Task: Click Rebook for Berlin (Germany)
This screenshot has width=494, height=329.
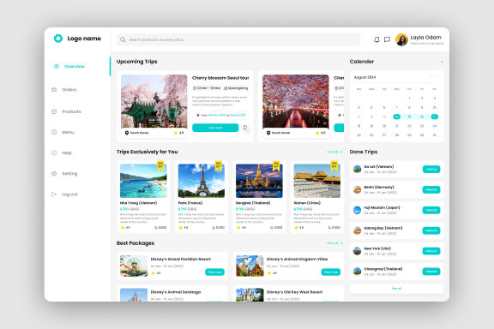Action: [431, 189]
